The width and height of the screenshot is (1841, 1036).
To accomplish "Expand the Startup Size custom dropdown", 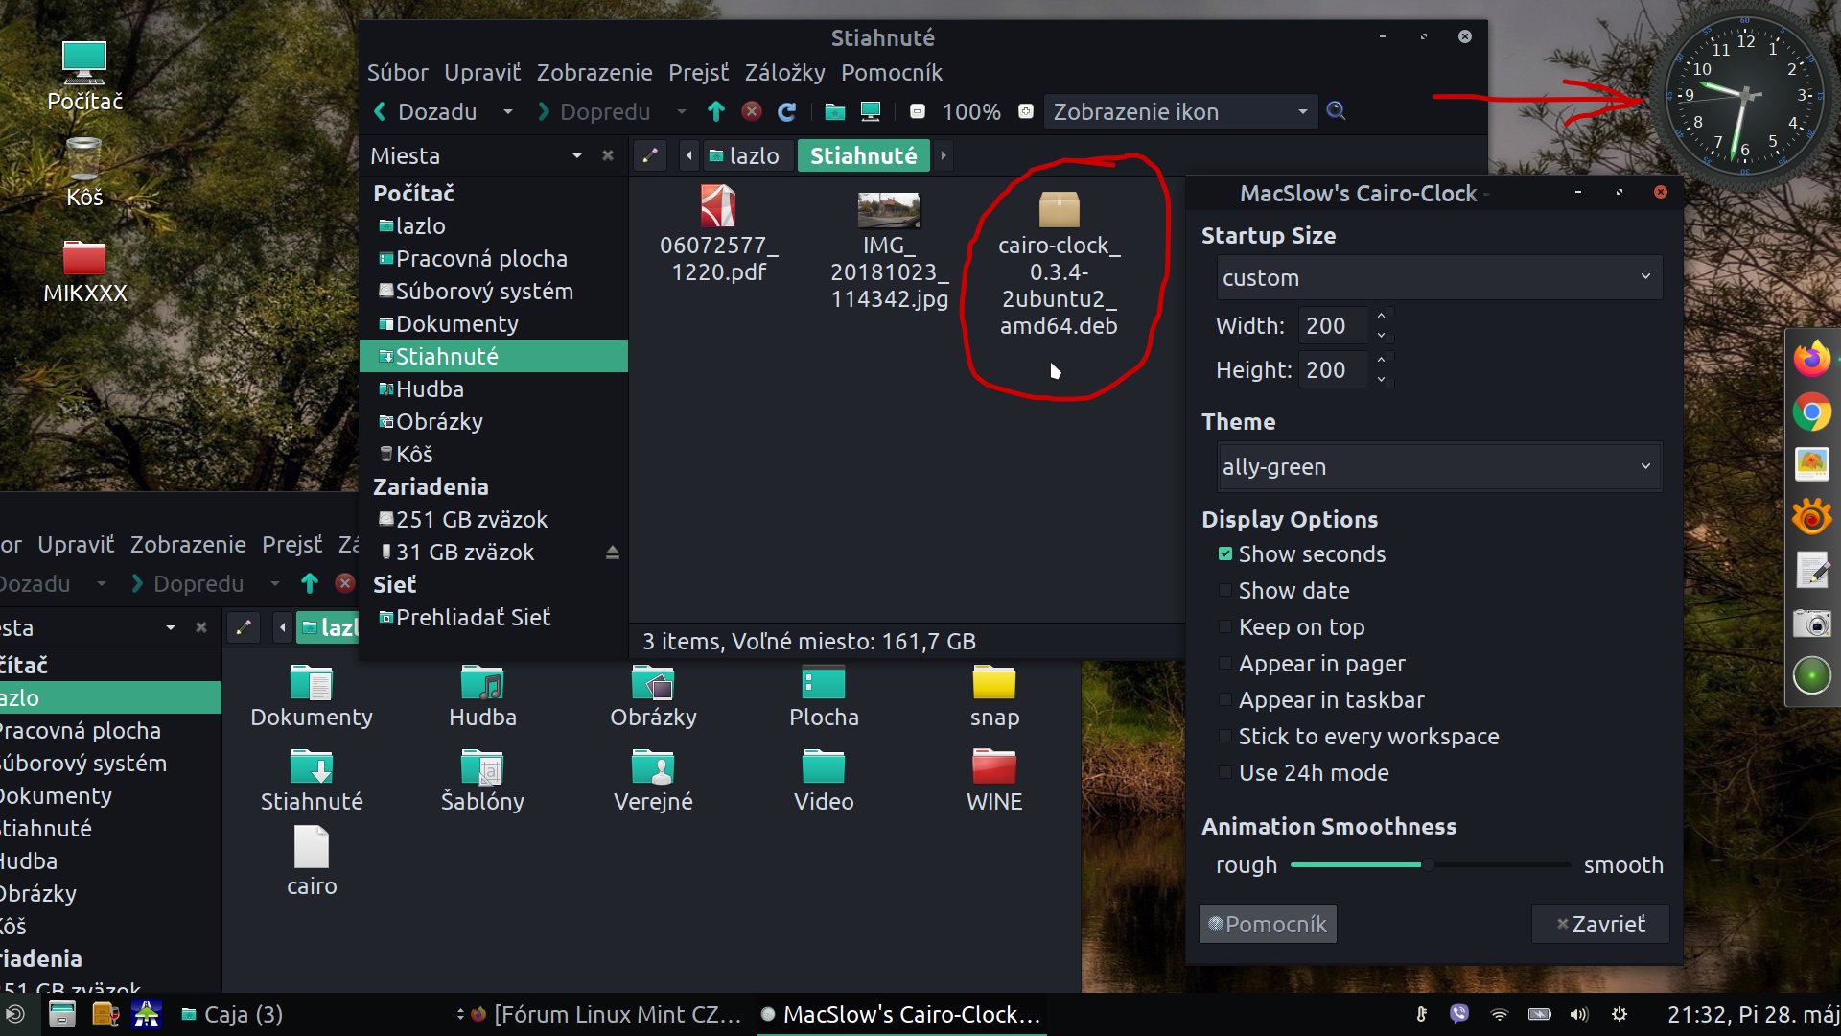I will pos(1438,278).
